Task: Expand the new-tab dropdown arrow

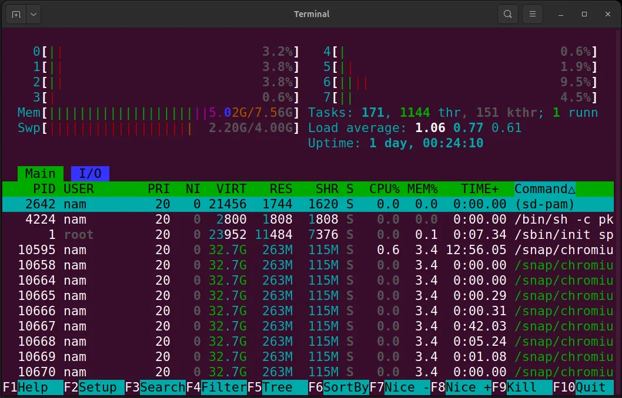Action: (34, 14)
